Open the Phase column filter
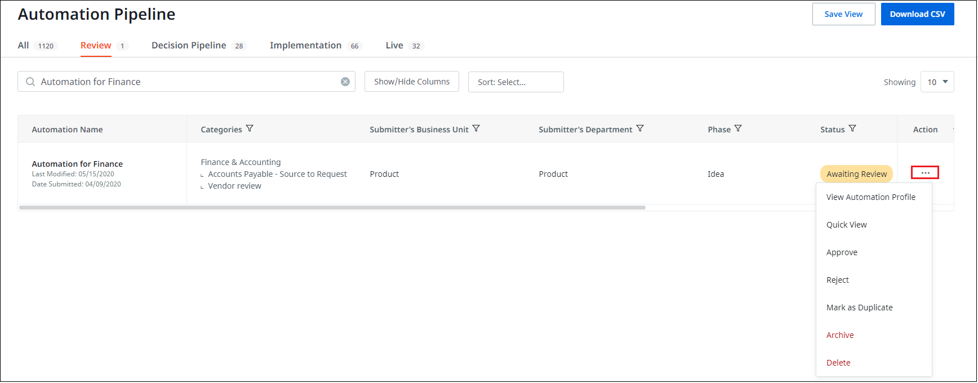The height and width of the screenshot is (383, 978). click(738, 128)
